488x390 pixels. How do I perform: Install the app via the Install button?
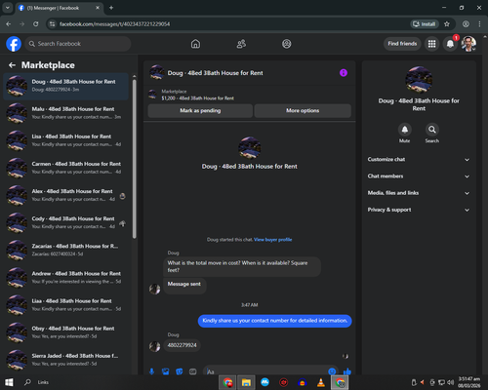pos(425,24)
